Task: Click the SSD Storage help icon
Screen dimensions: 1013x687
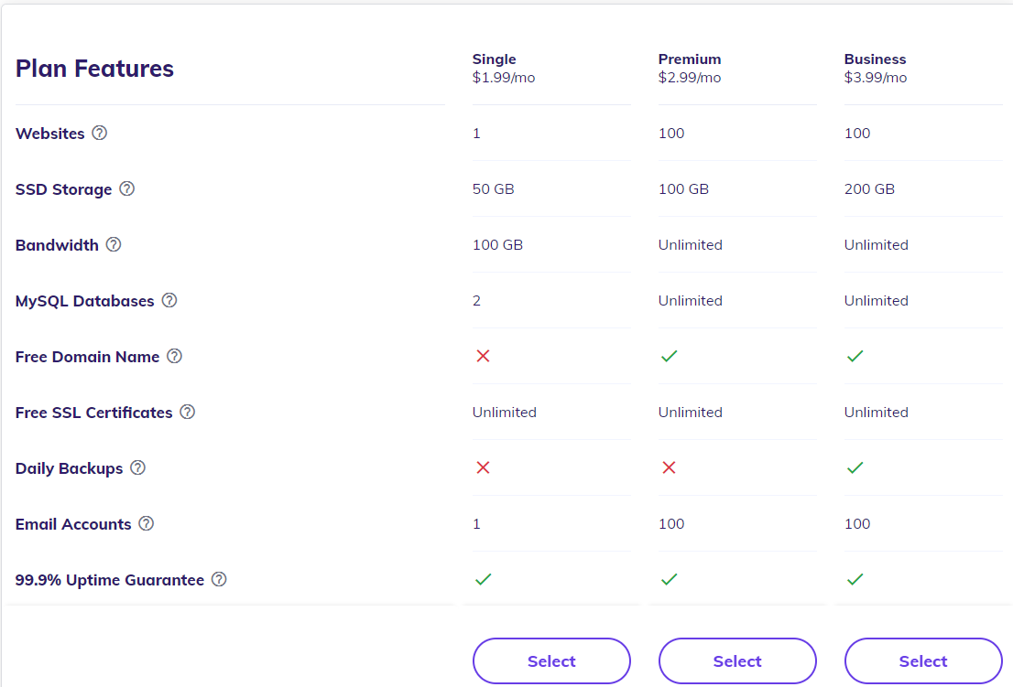Action: 127,188
